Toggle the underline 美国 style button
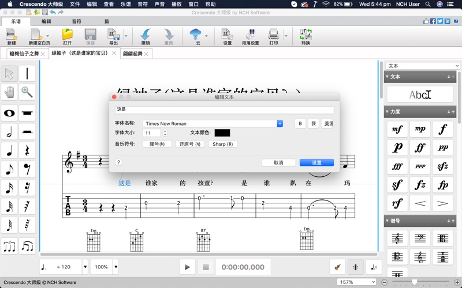This screenshot has height=288, width=462. point(328,123)
